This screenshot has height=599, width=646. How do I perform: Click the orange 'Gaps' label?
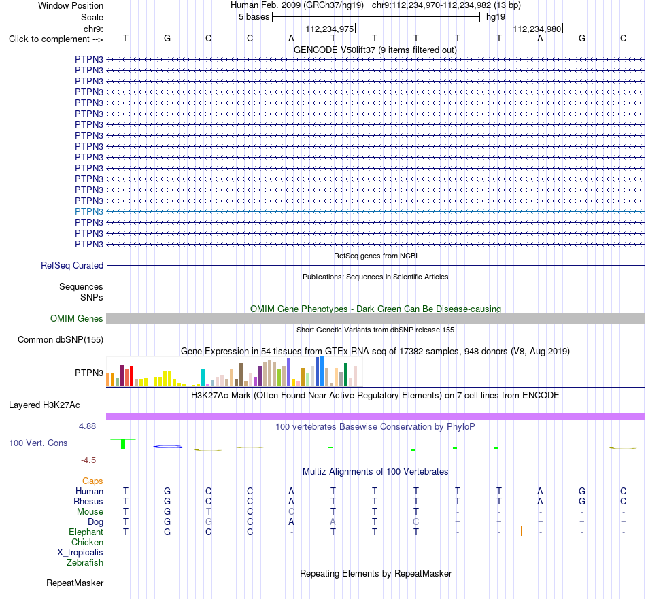[x=92, y=481]
